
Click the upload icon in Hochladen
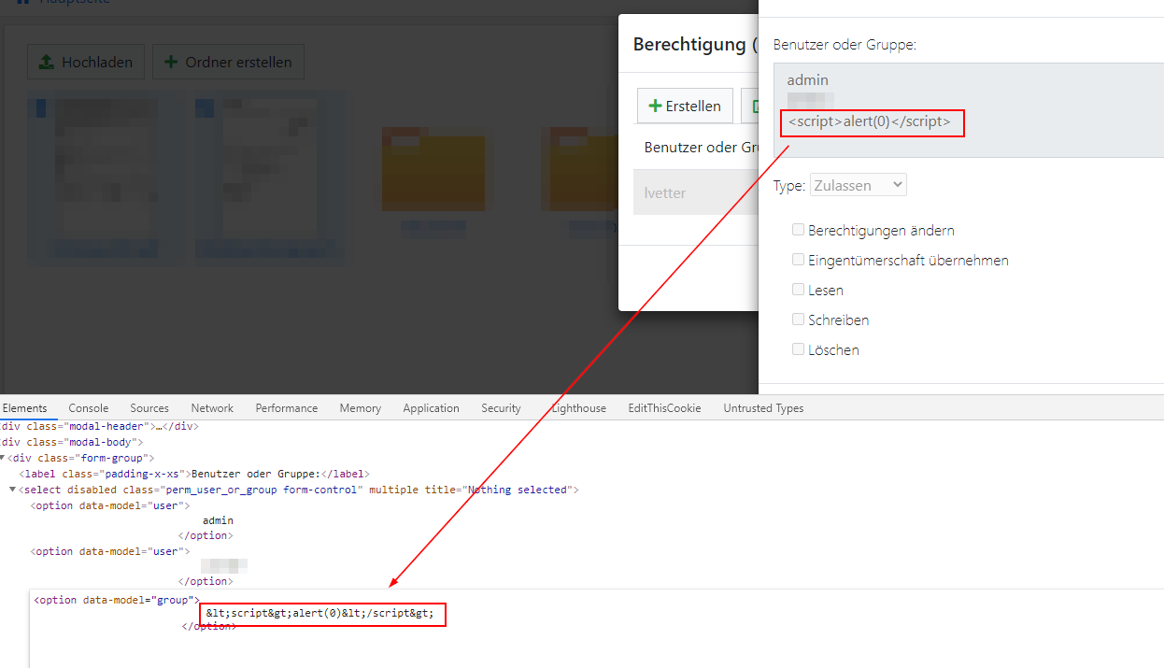point(46,63)
